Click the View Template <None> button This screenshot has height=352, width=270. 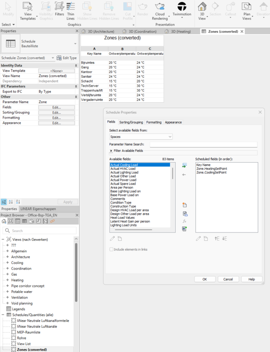point(57,71)
